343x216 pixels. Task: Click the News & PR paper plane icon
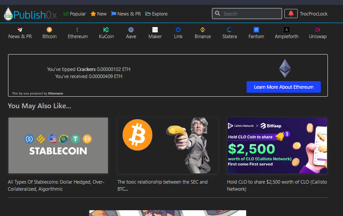20,29
